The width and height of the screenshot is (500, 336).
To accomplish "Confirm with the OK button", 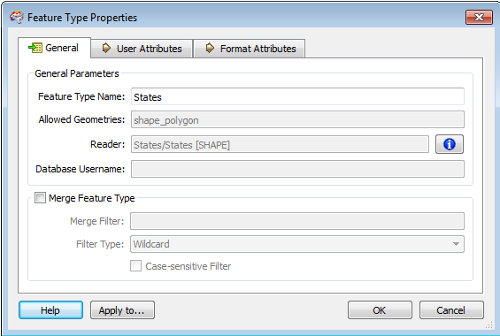I will [x=380, y=310].
